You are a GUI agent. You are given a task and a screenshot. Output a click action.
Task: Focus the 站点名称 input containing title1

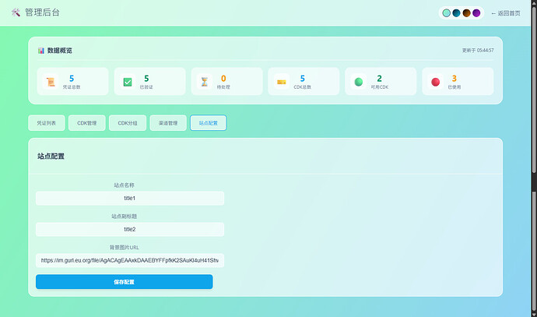pos(130,198)
